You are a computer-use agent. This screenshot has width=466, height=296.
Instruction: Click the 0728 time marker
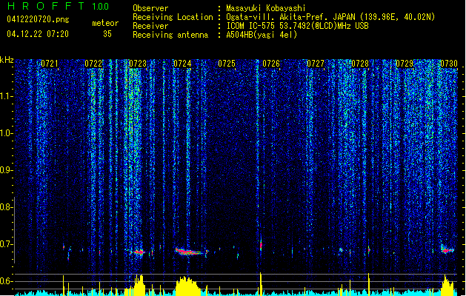[x=360, y=64]
